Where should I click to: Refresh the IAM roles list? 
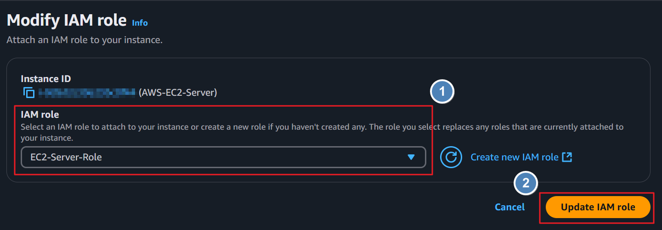coord(451,157)
